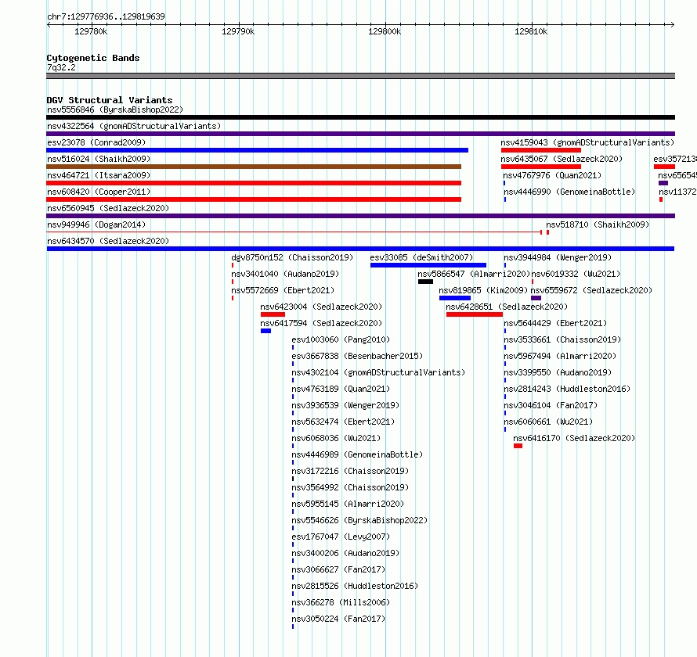Select dgv8750n152 (Chaisson2019) label
Image resolution: width=697 pixels, height=657 pixels.
click(292, 257)
